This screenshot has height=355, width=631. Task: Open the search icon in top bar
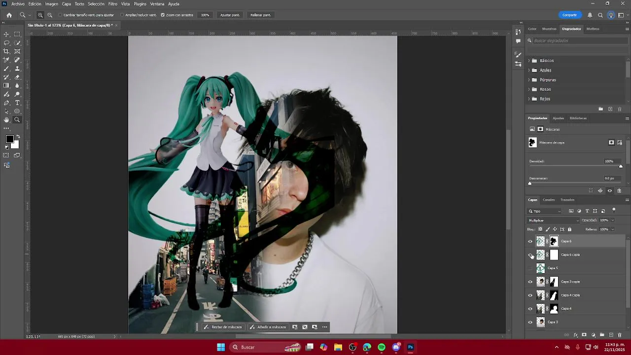[x=600, y=15]
